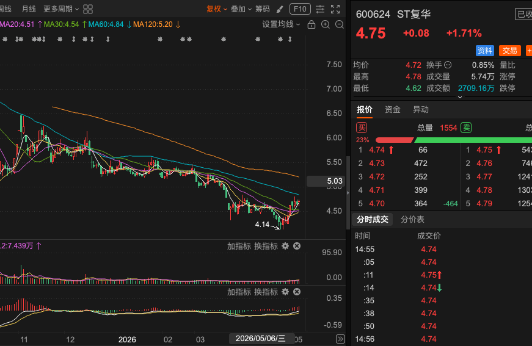The width and height of the screenshot is (532, 346).
Task: Switch to the 分时成交 tab
Action: tap(372, 219)
